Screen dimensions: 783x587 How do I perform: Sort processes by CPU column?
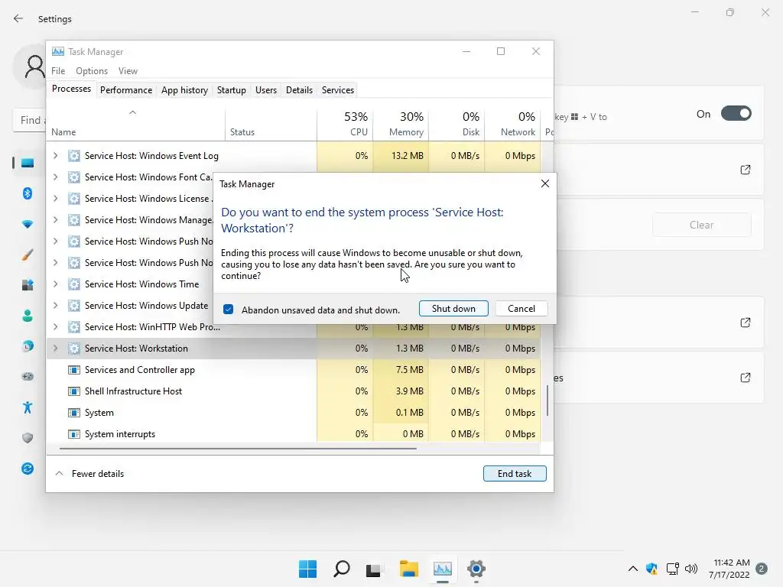coord(345,124)
